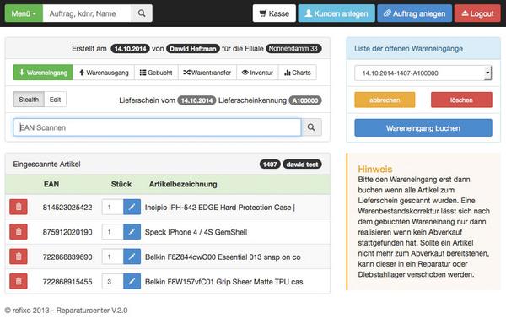Edit quantity pencil for EAN 722868915455

click(132, 282)
